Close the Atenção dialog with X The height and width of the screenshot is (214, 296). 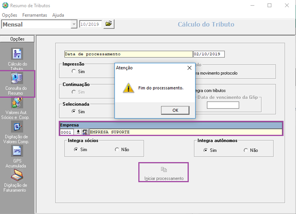click(x=189, y=68)
